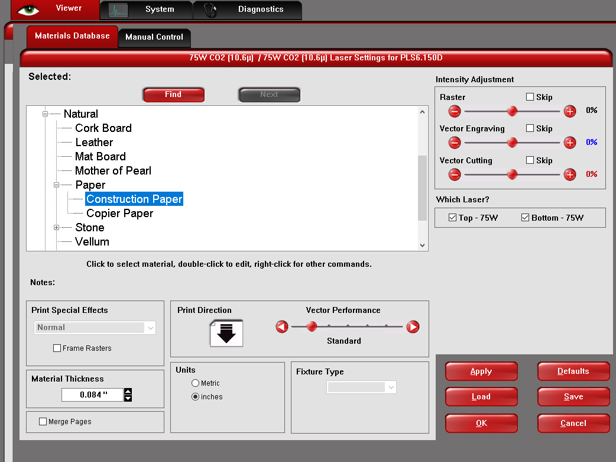The width and height of the screenshot is (616, 462).
Task: Switch to the System tab
Action: [146, 10]
